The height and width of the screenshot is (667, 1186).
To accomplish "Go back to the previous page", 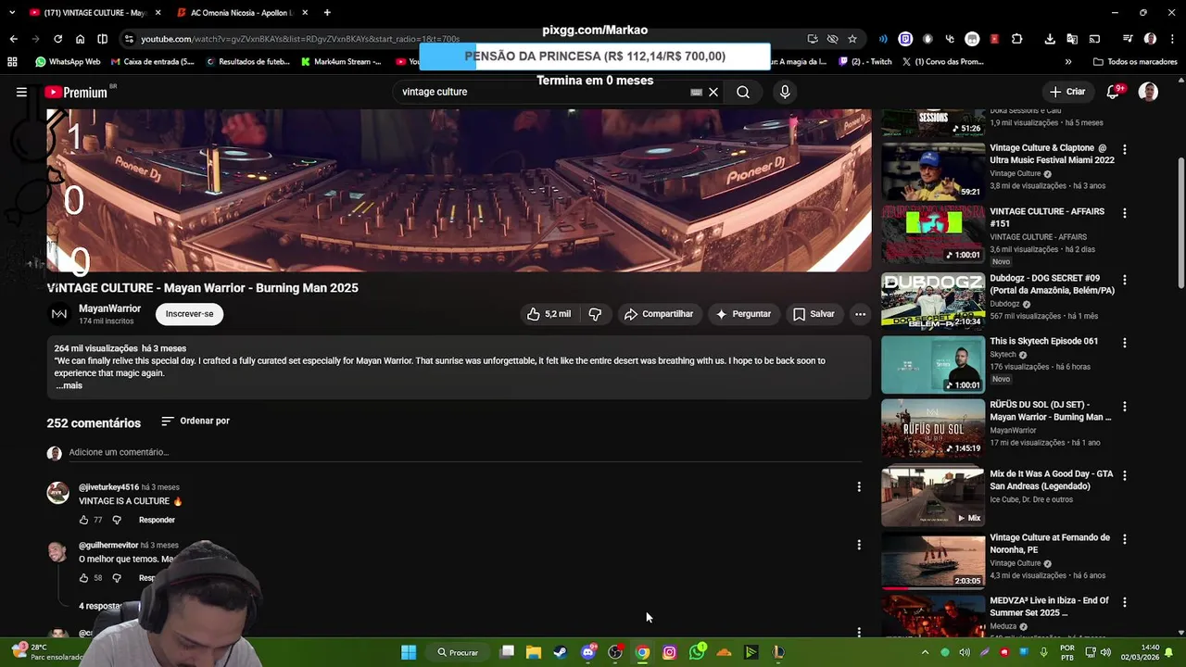I will click(13, 39).
